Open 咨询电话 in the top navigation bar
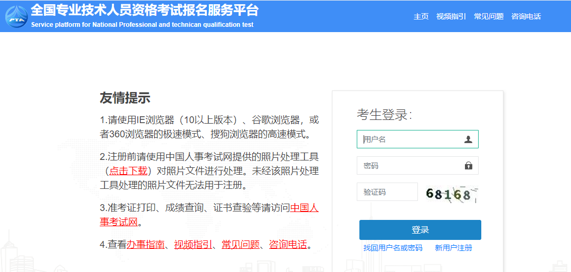This screenshot has height=272, width=571. tap(526, 16)
